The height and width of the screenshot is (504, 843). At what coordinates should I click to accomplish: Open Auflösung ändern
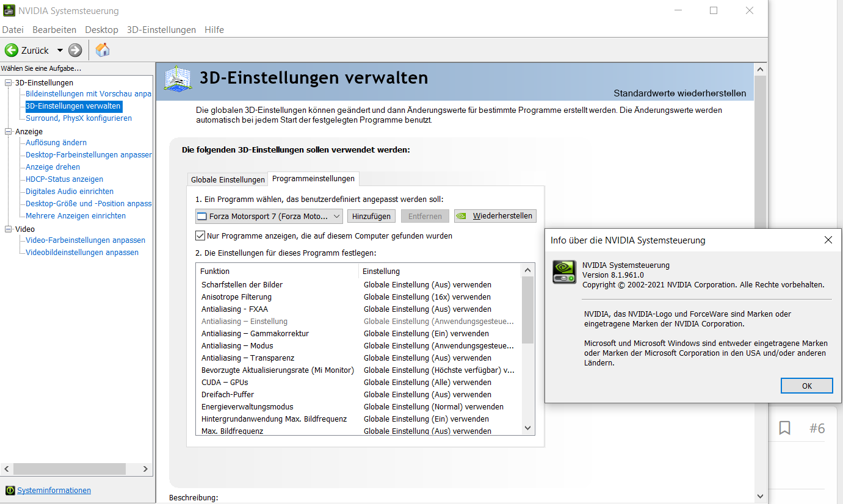pyautogui.click(x=56, y=143)
